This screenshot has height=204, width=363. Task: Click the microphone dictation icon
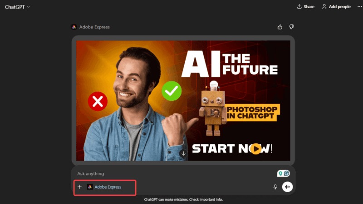coord(275,187)
